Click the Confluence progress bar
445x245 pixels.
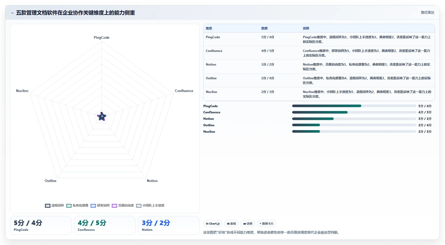coord(354,112)
